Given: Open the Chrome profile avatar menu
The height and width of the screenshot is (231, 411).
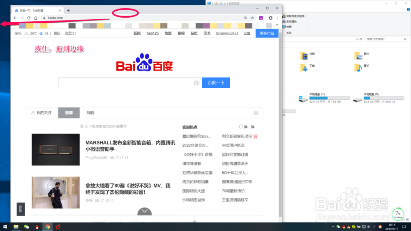Looking at the screenshot, I should point(270,18).
